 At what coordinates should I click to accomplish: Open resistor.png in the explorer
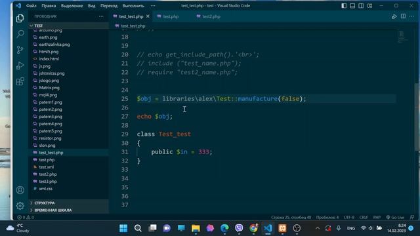pyautogui.click(x=50, y=138)
